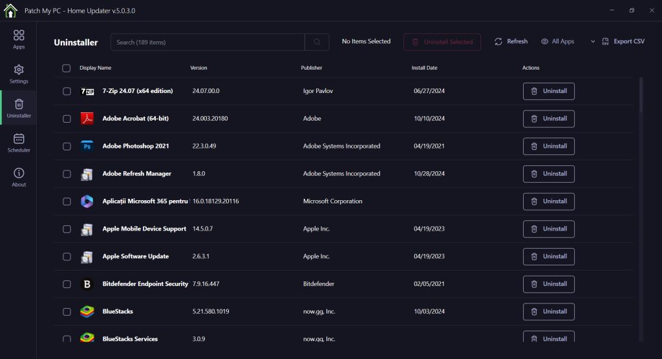Click the 06/27/2024 install date

[x=429, y=91]
